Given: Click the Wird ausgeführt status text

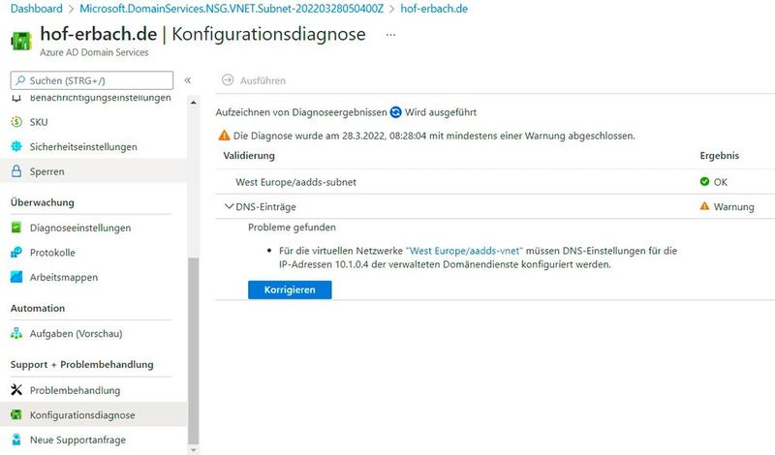Looking at the screenshot, I should point(441,112).
